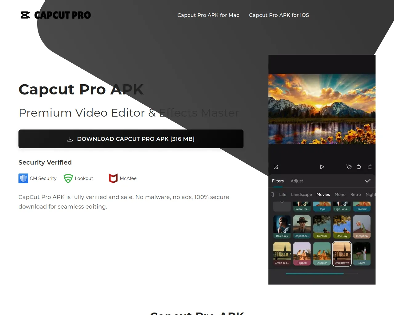Image resolution: width=394 pixels, height=315 pixels.
Task: Select the Scent filter thumbnail
Action: pyautogui.click(x=362, y=254)
